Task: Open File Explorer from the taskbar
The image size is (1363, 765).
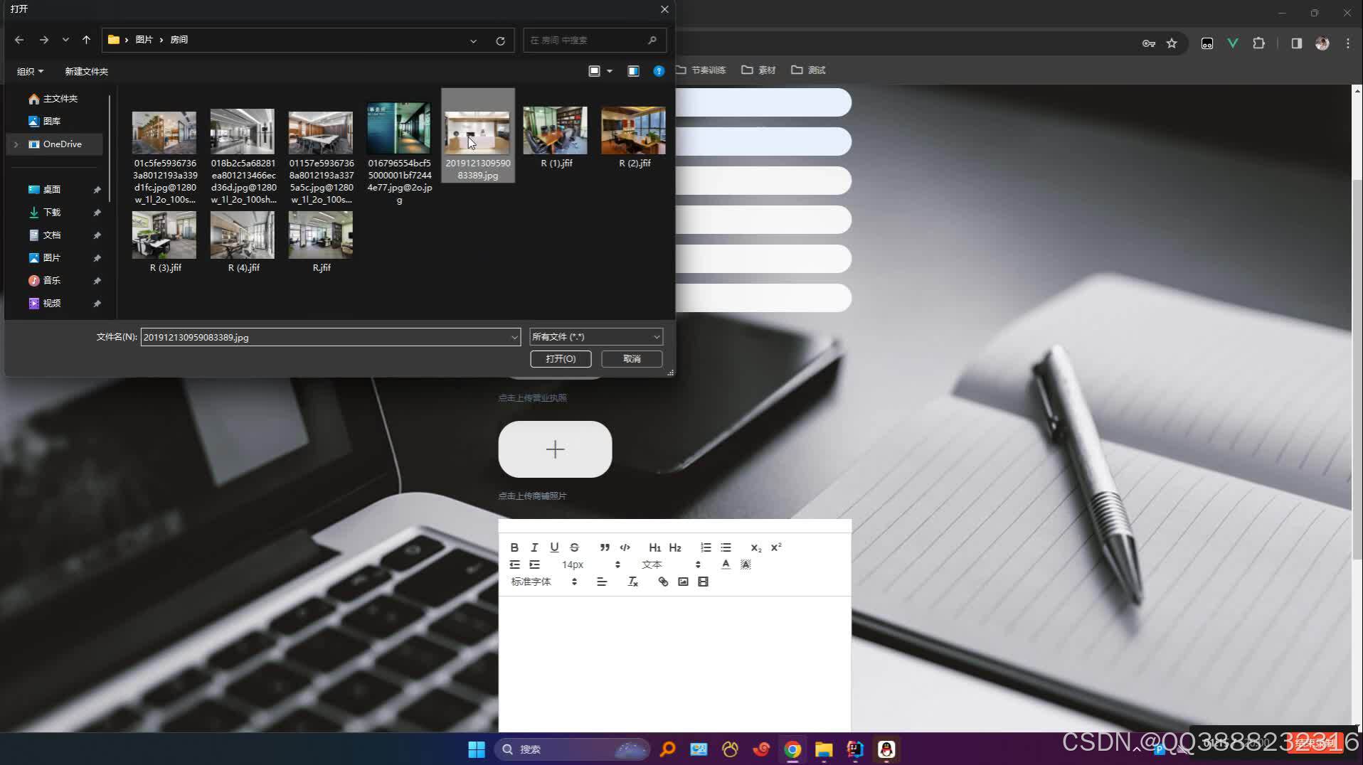Action: [x=824, y=749]
